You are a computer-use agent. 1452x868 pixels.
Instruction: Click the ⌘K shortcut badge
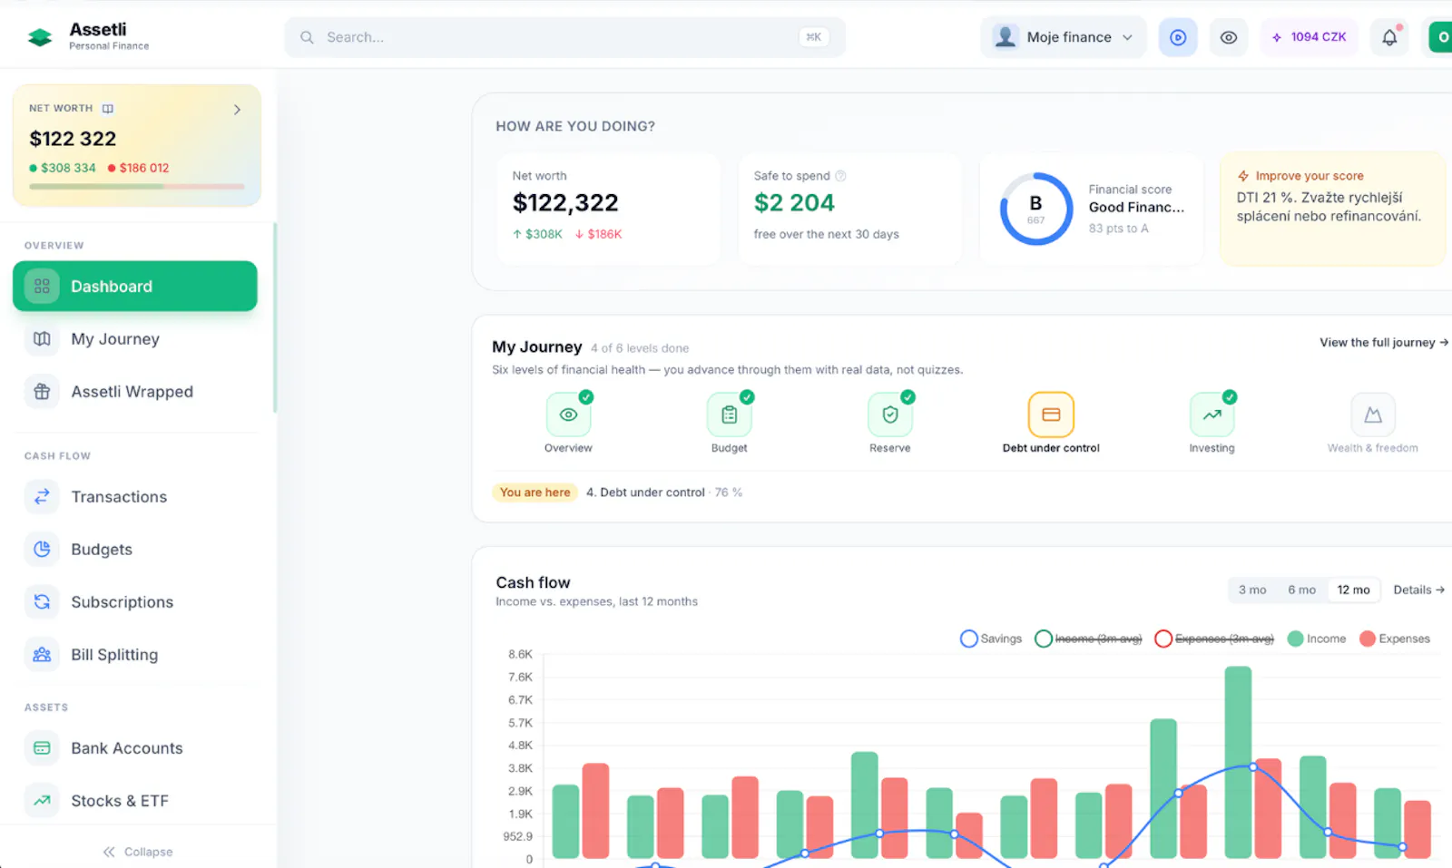[x=814, y=37]
